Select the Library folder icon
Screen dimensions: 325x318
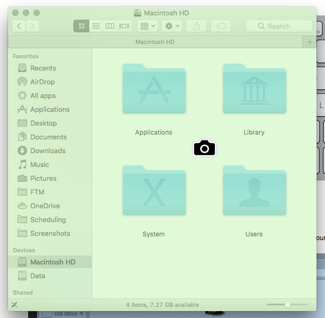click(254, 89)
